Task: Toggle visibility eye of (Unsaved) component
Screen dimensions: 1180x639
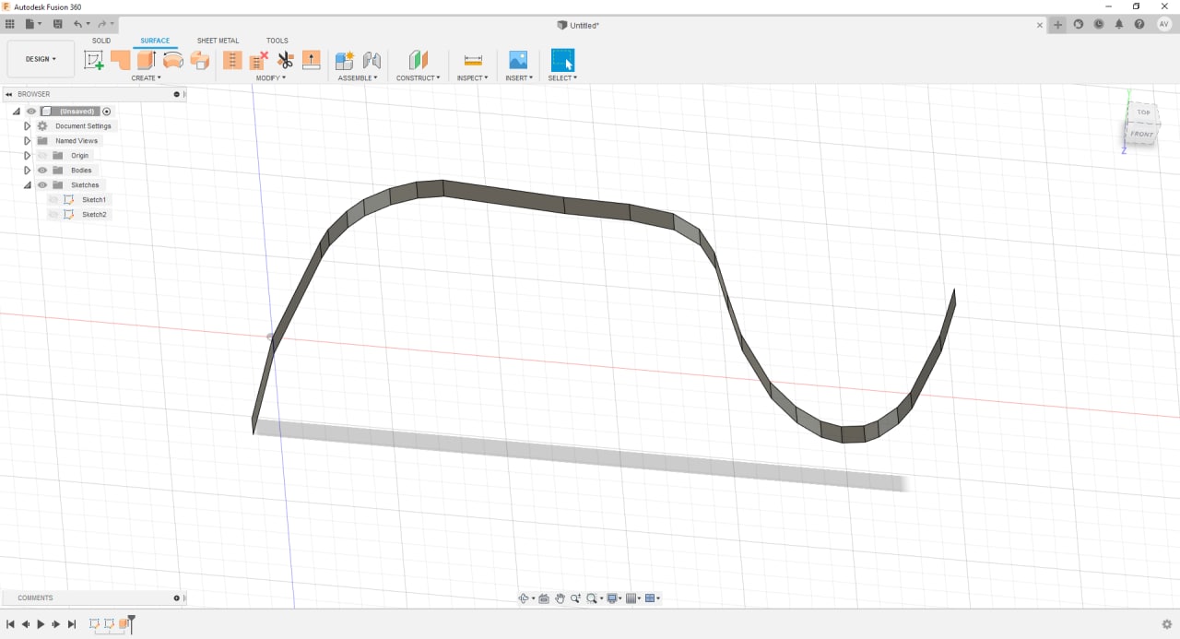Action: pos(30,112)
